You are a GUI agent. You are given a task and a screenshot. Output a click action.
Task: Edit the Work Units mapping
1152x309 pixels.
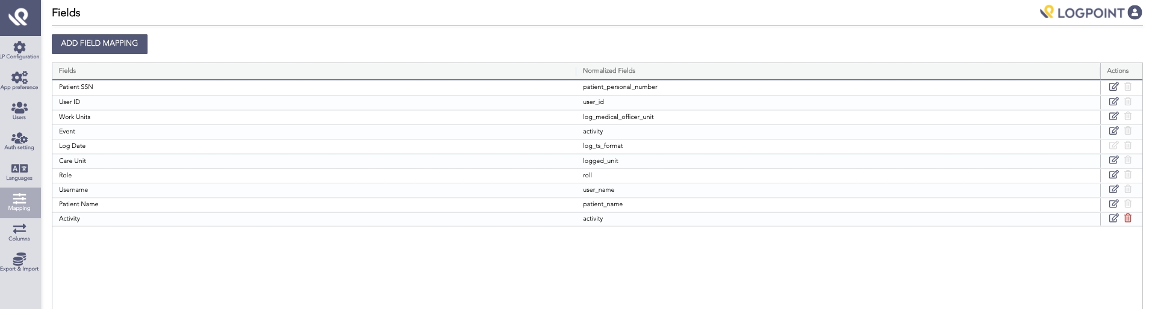(x=1113, y=117)
